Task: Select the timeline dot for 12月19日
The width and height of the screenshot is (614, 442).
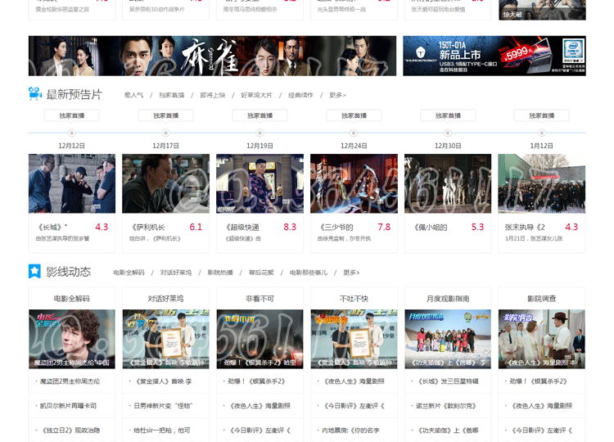Action: [x=260, y=133]
